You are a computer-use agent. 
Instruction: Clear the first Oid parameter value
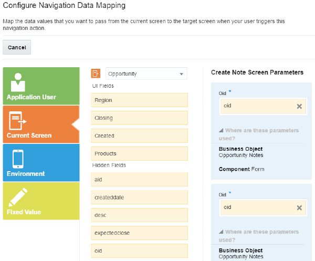[299, 106]
